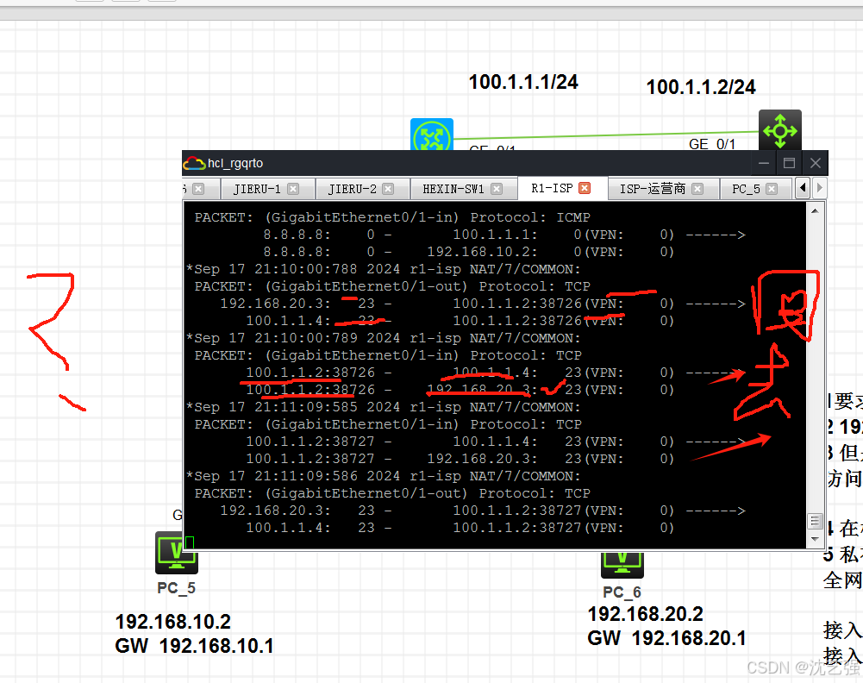Switch to the HEXIN-SW1 tab
The height and width of the screenshot is (683, 863).
coord(453,189)
